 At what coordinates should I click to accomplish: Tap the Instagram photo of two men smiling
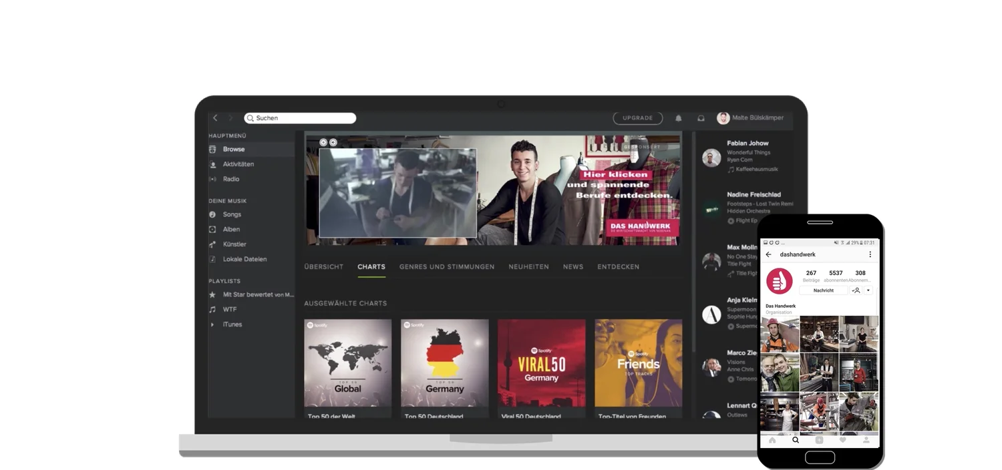780,372
